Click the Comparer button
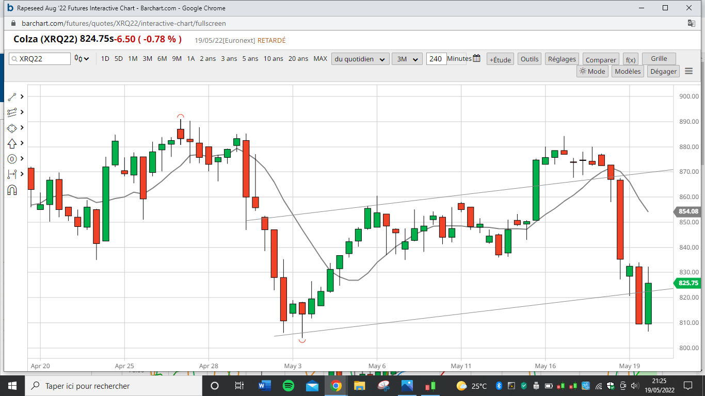This screenshot has height=396, width=705. 601,60
